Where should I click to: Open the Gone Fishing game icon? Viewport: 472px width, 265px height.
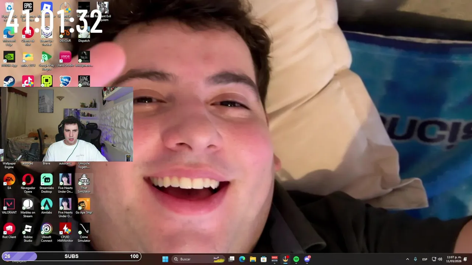(x=84, y=81)
